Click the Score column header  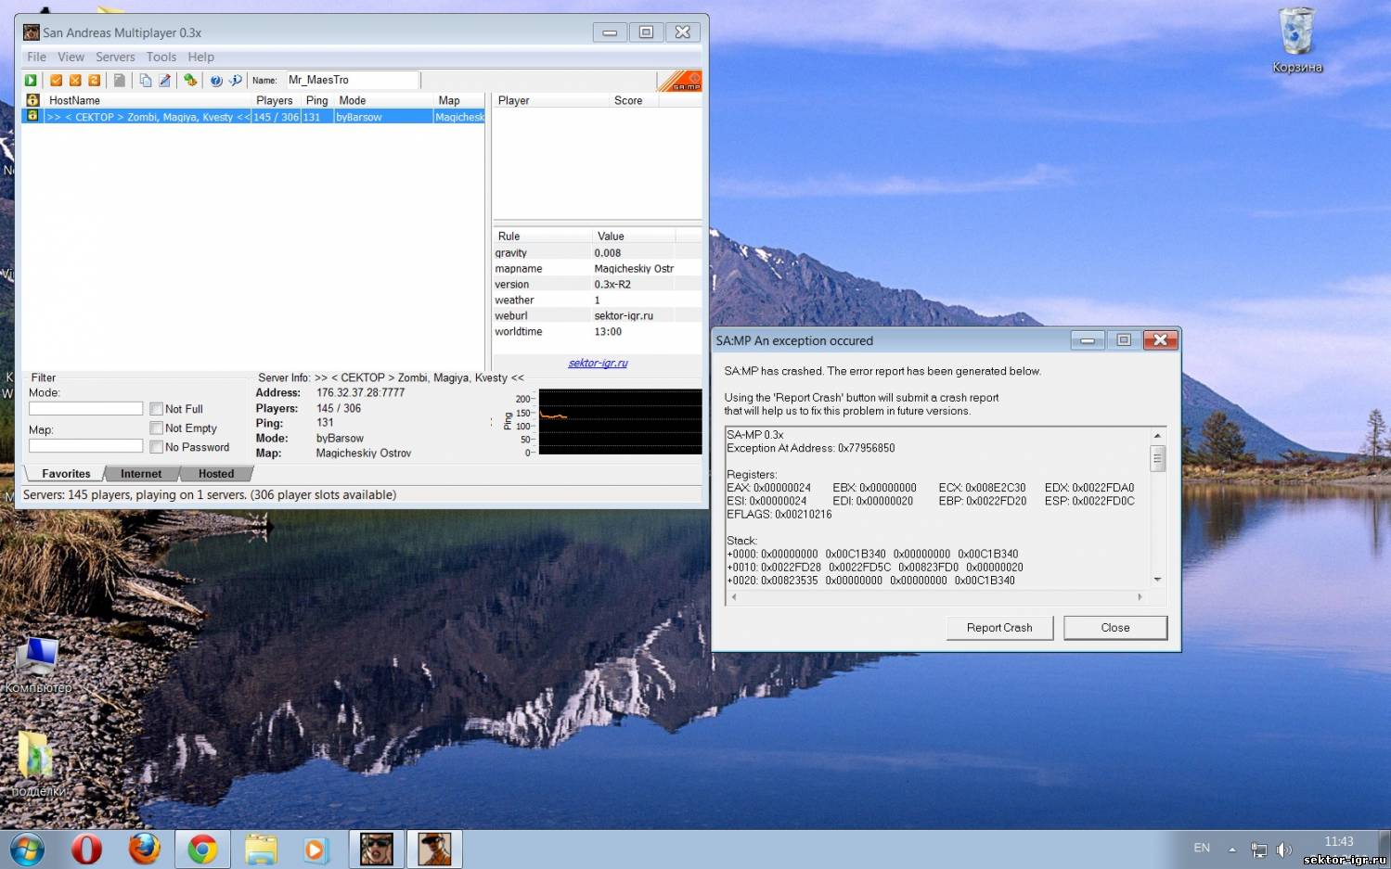click(x=633, y=100)
